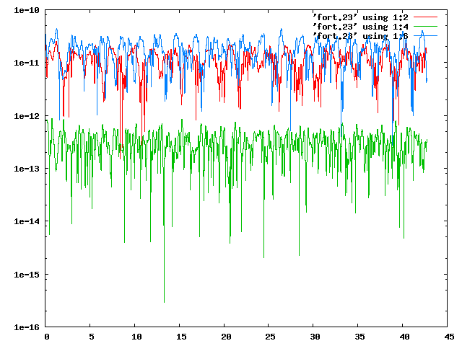This screenshot has width=462, height=346.
Task: Click the x-axis label 25
Action: point(270,337)
